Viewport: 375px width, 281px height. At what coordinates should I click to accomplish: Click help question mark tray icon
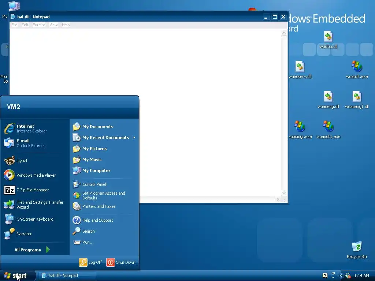coord(325,276)
